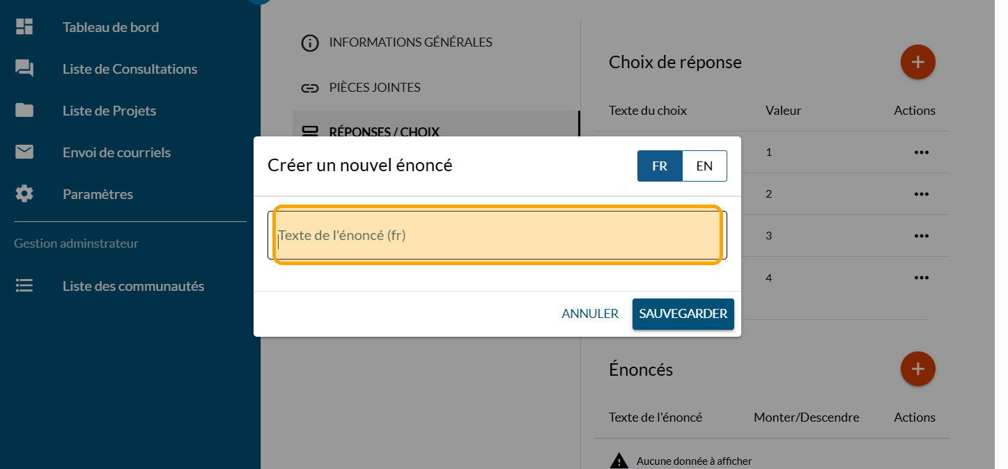Open actions menu for choice value 2
Screen dimensions: 1008x469
[x=921, y=194]
